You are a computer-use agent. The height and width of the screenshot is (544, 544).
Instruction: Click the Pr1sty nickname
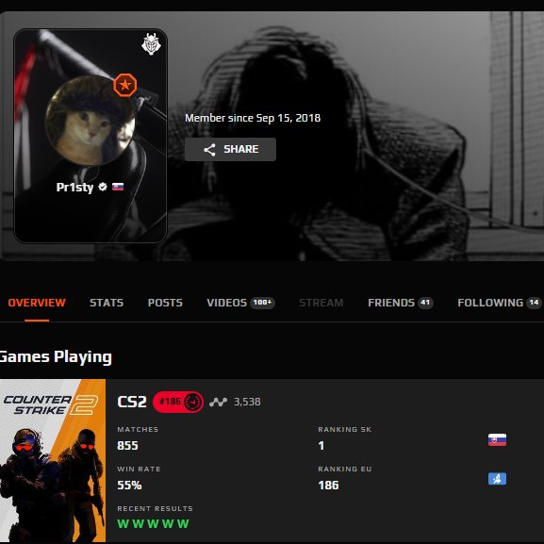point(74,188)
